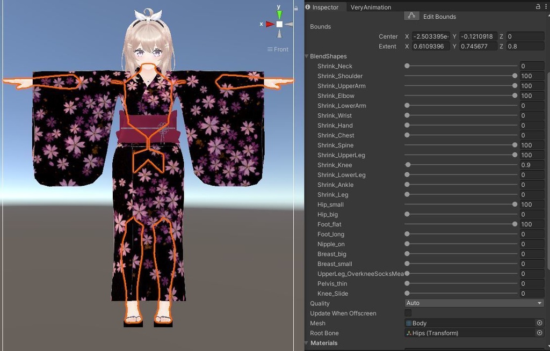550x351 pixels.
Task: Click the Edit Bounds tool icon
Action: [411, 16]
